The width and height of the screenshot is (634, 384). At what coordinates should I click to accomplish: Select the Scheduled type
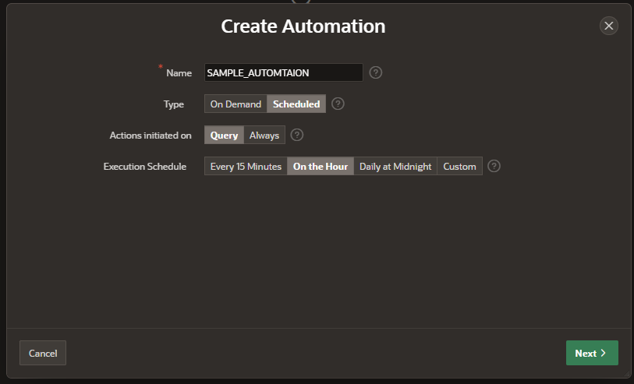click(x=296, y=104)
